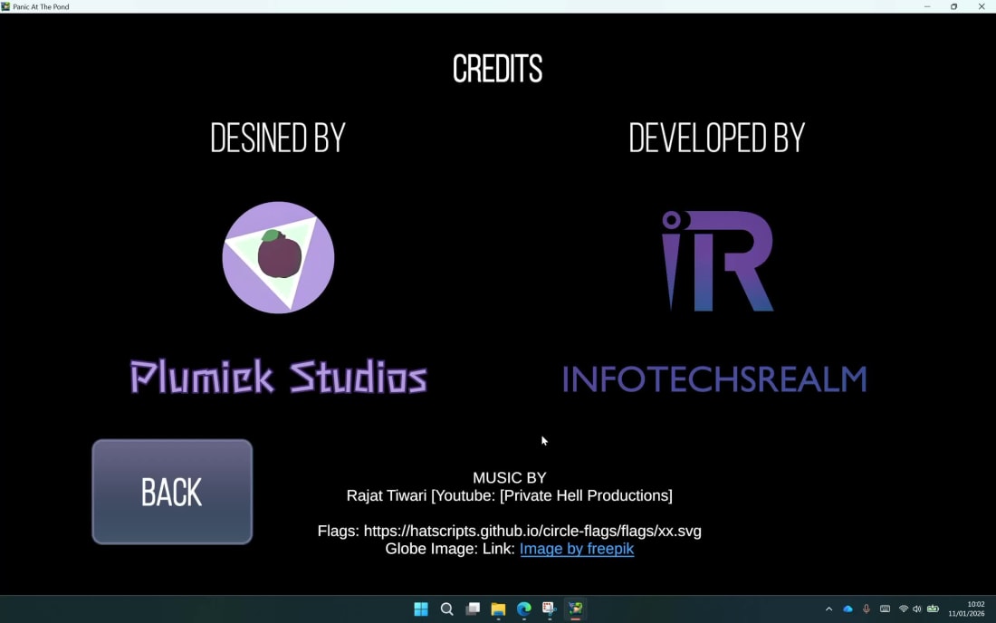Viewport: 996px width, 623px height.
Task: Open the Windows Start menu
Action: tap(421, 609)
